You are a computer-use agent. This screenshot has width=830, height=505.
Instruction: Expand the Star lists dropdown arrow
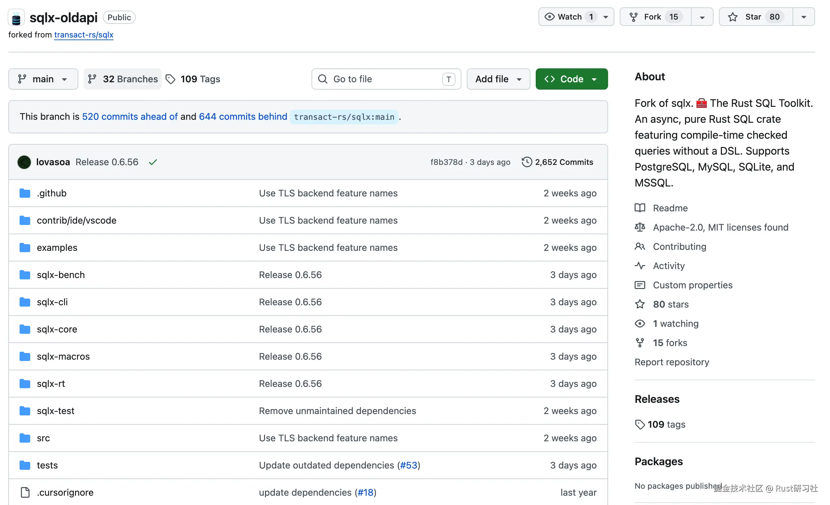point(804,17)
